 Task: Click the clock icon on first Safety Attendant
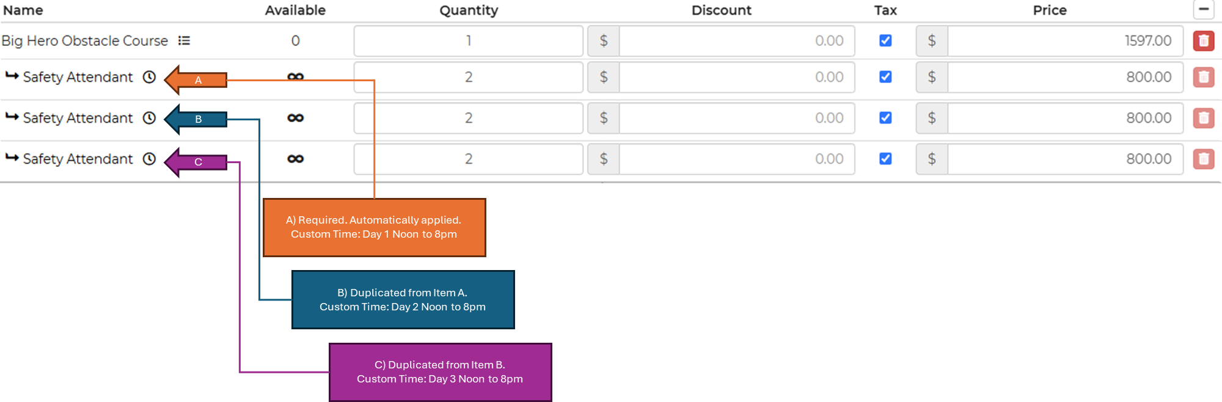click(x=149, y=77)
